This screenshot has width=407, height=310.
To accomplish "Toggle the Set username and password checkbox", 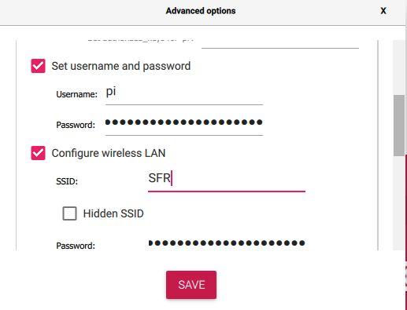I will tap(38, 66).
